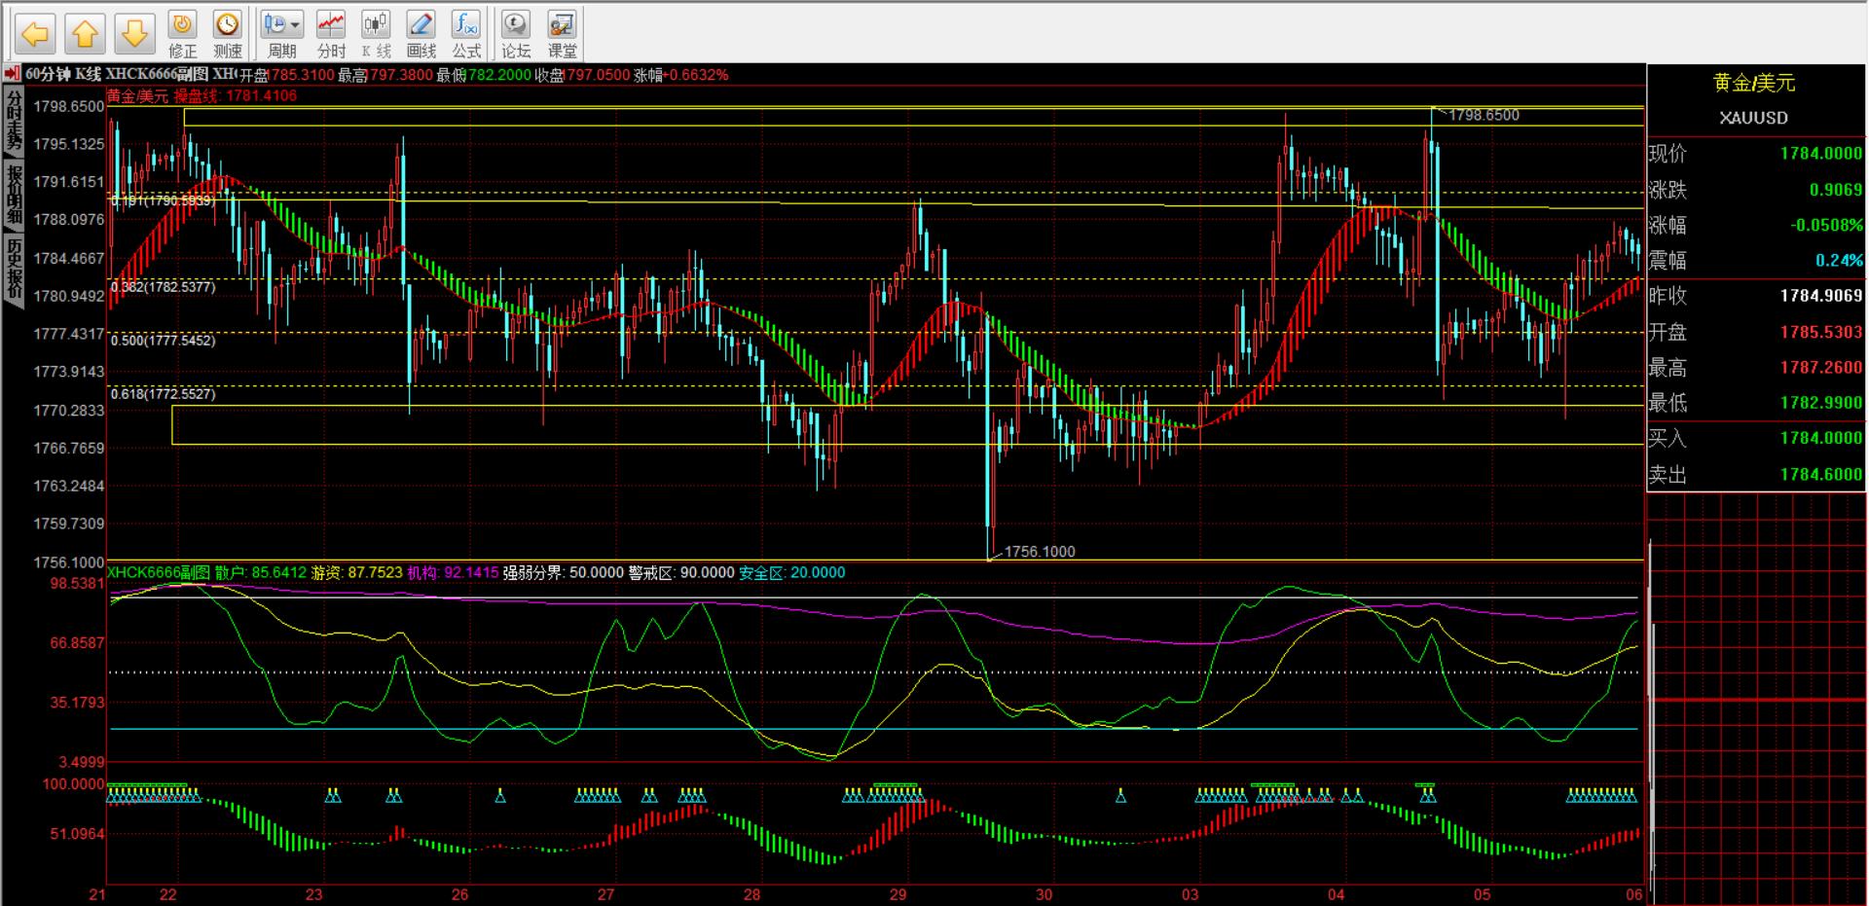Screen dimensions: 1869x906
Task: Select the 涨幅 -0.0508% value
Action: [1826, 225]
